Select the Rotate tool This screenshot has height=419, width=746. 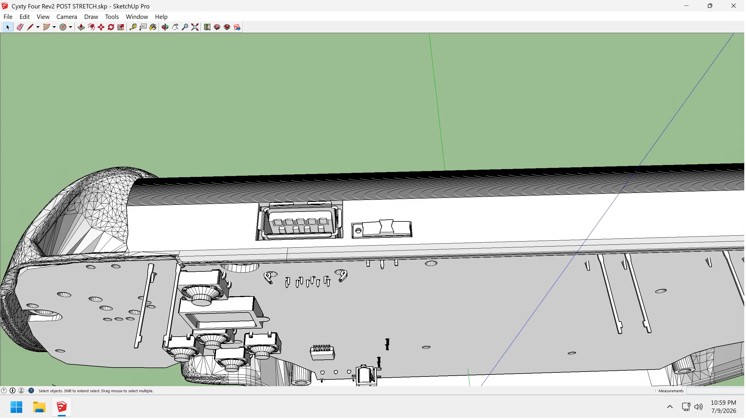click(111, 27)
